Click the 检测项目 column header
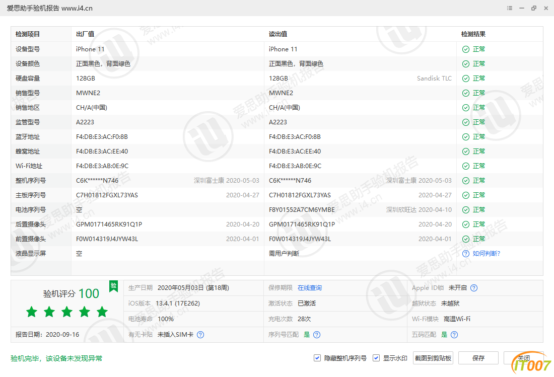 [x=28, y=34]
